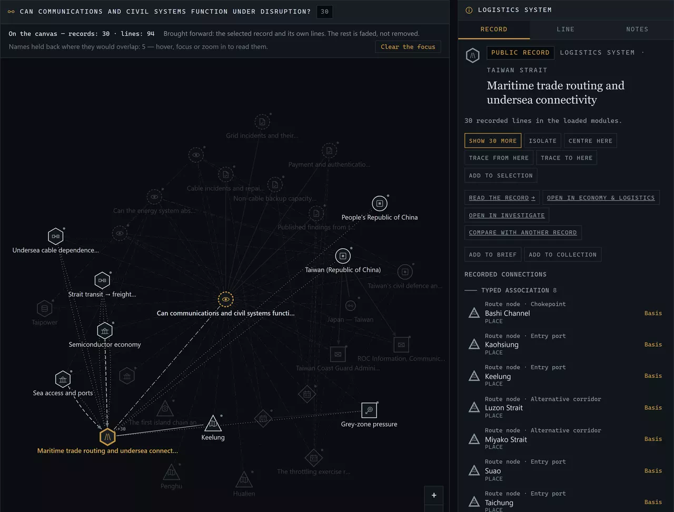Select the Japan — Taiwan link node
This screenshot has width=674, height=512.
[350, 306]
